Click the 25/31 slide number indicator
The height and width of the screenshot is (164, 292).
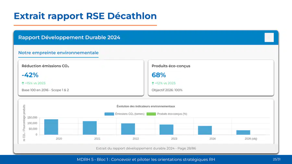[276, 159]
